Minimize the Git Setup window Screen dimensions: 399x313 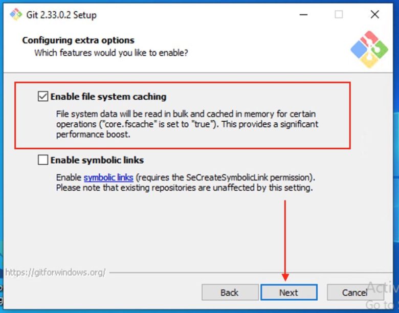(303, 14)
